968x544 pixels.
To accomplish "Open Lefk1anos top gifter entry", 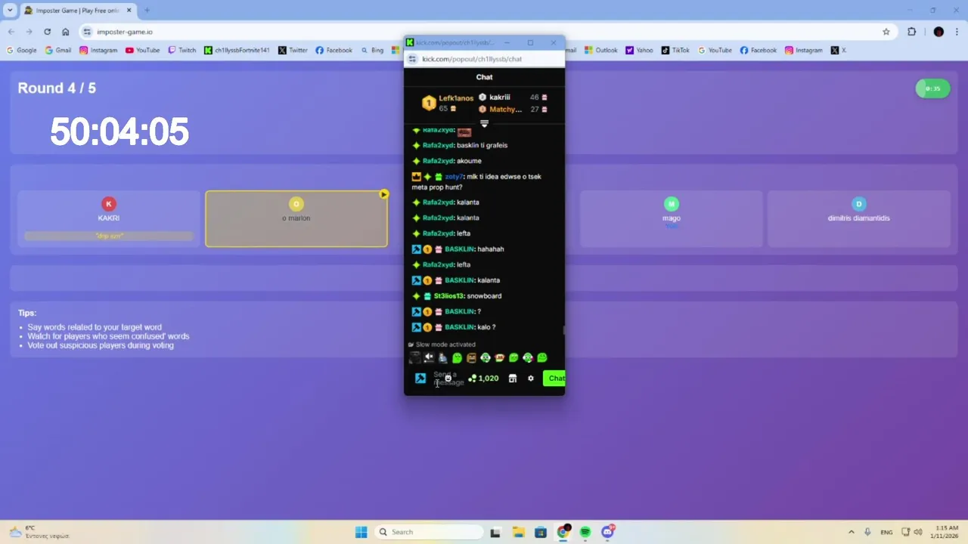I will (448, 103).
